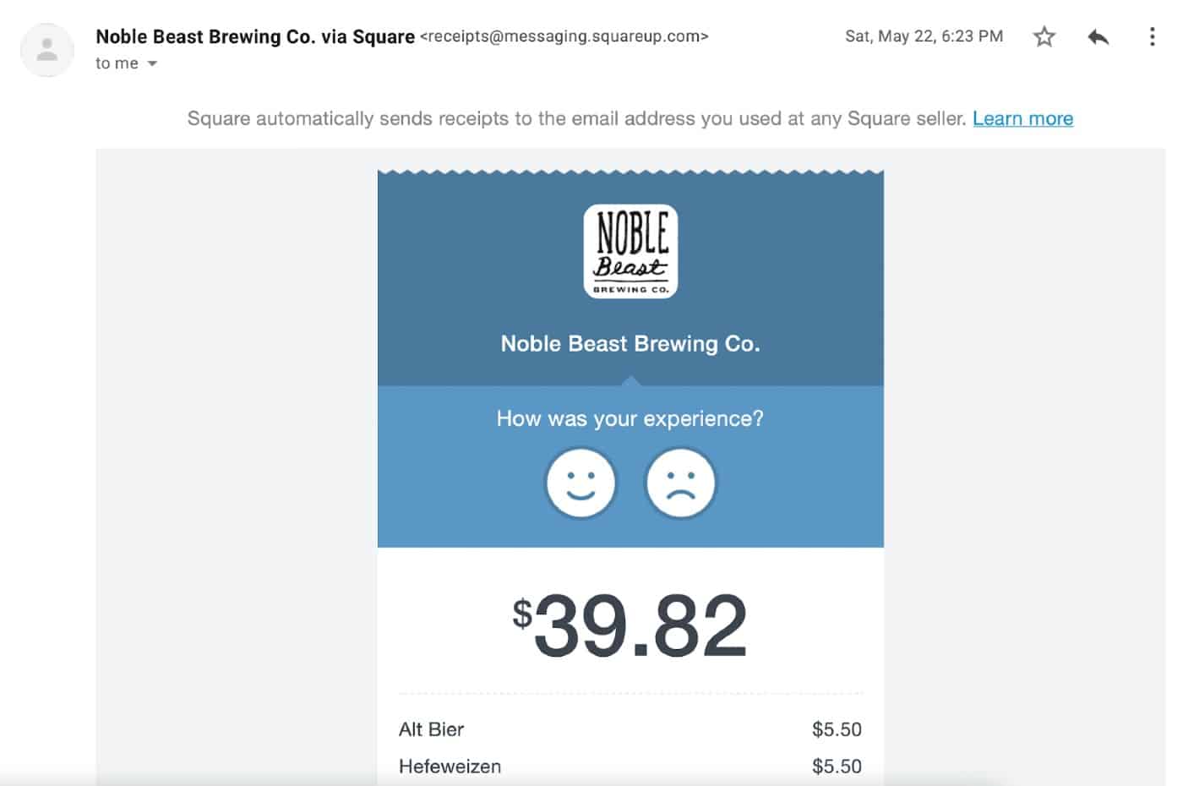The width and height of the screenshot is (1183, 786).
Task: Open the Learn more link
Action: pyautogui.click(x=1022, y=118)
